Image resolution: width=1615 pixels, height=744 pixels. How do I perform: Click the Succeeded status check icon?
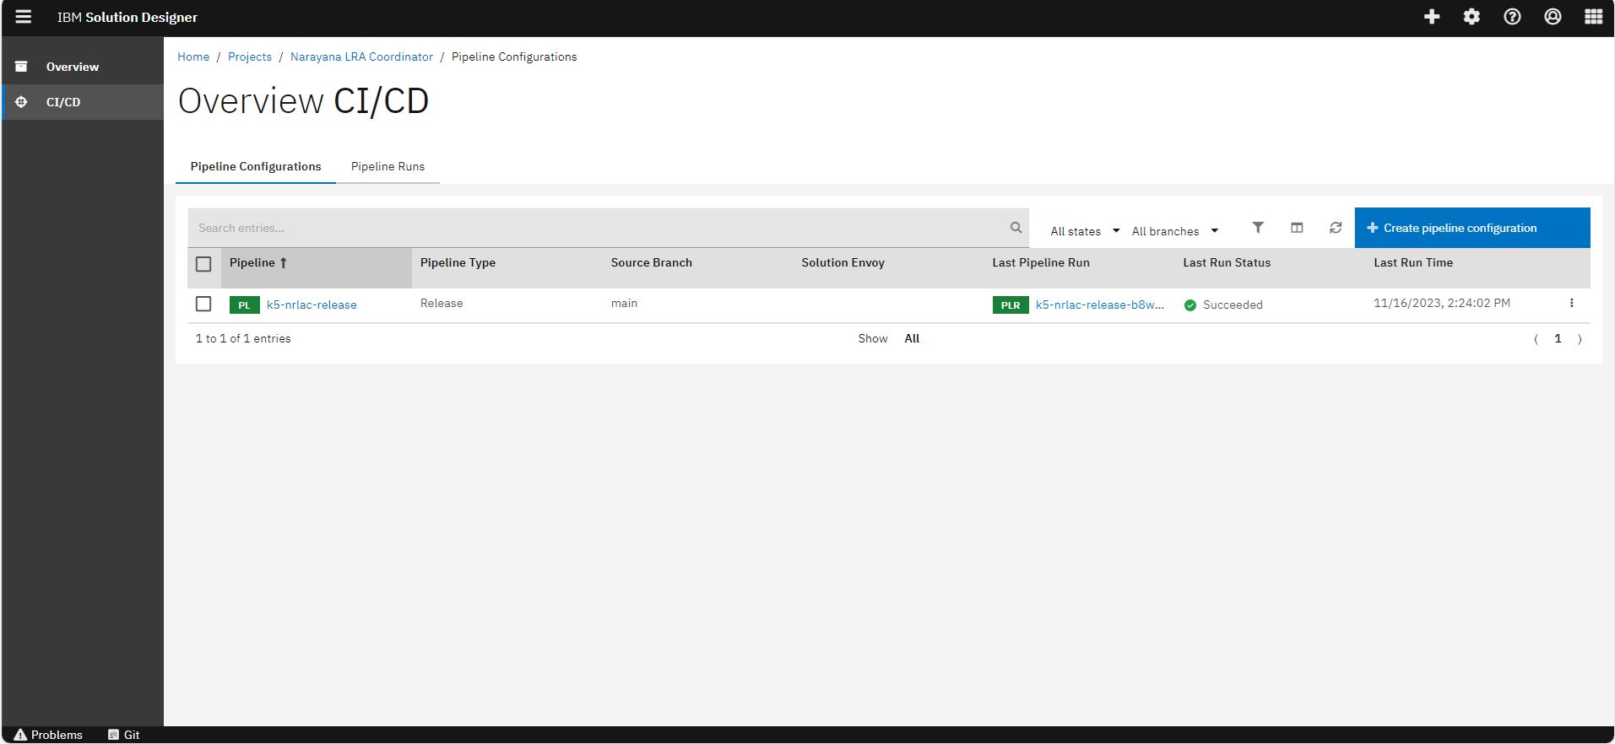(1190, 305)
